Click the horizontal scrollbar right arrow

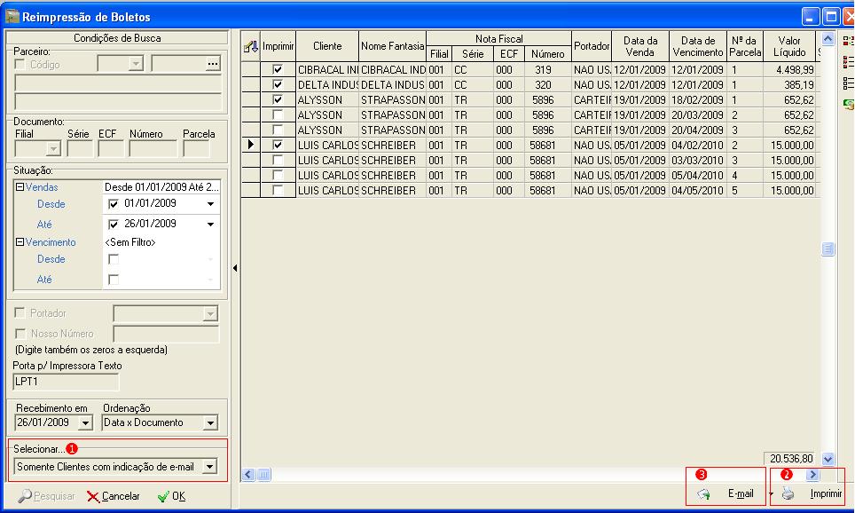tap(812, 476)
